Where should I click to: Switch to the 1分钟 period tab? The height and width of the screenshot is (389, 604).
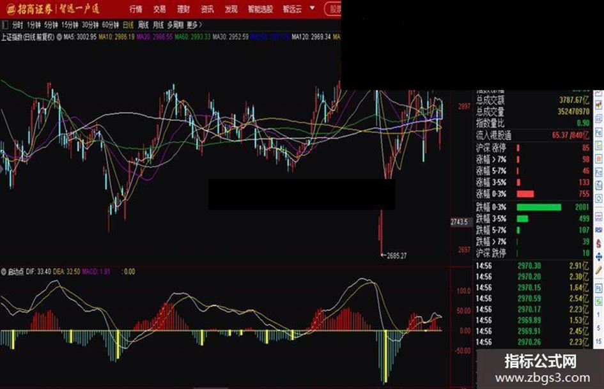pos(33,26)
